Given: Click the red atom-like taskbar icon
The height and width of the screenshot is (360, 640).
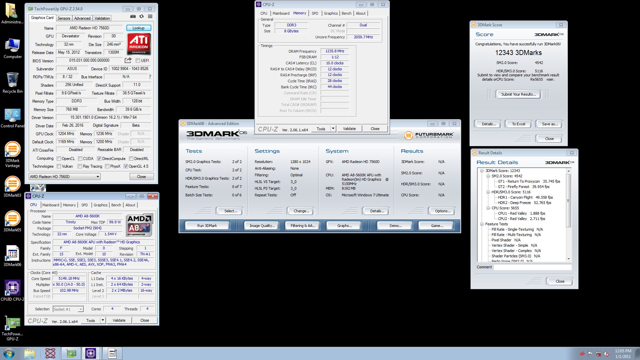Looking at the screenshot, I should (x=50, y=353).
